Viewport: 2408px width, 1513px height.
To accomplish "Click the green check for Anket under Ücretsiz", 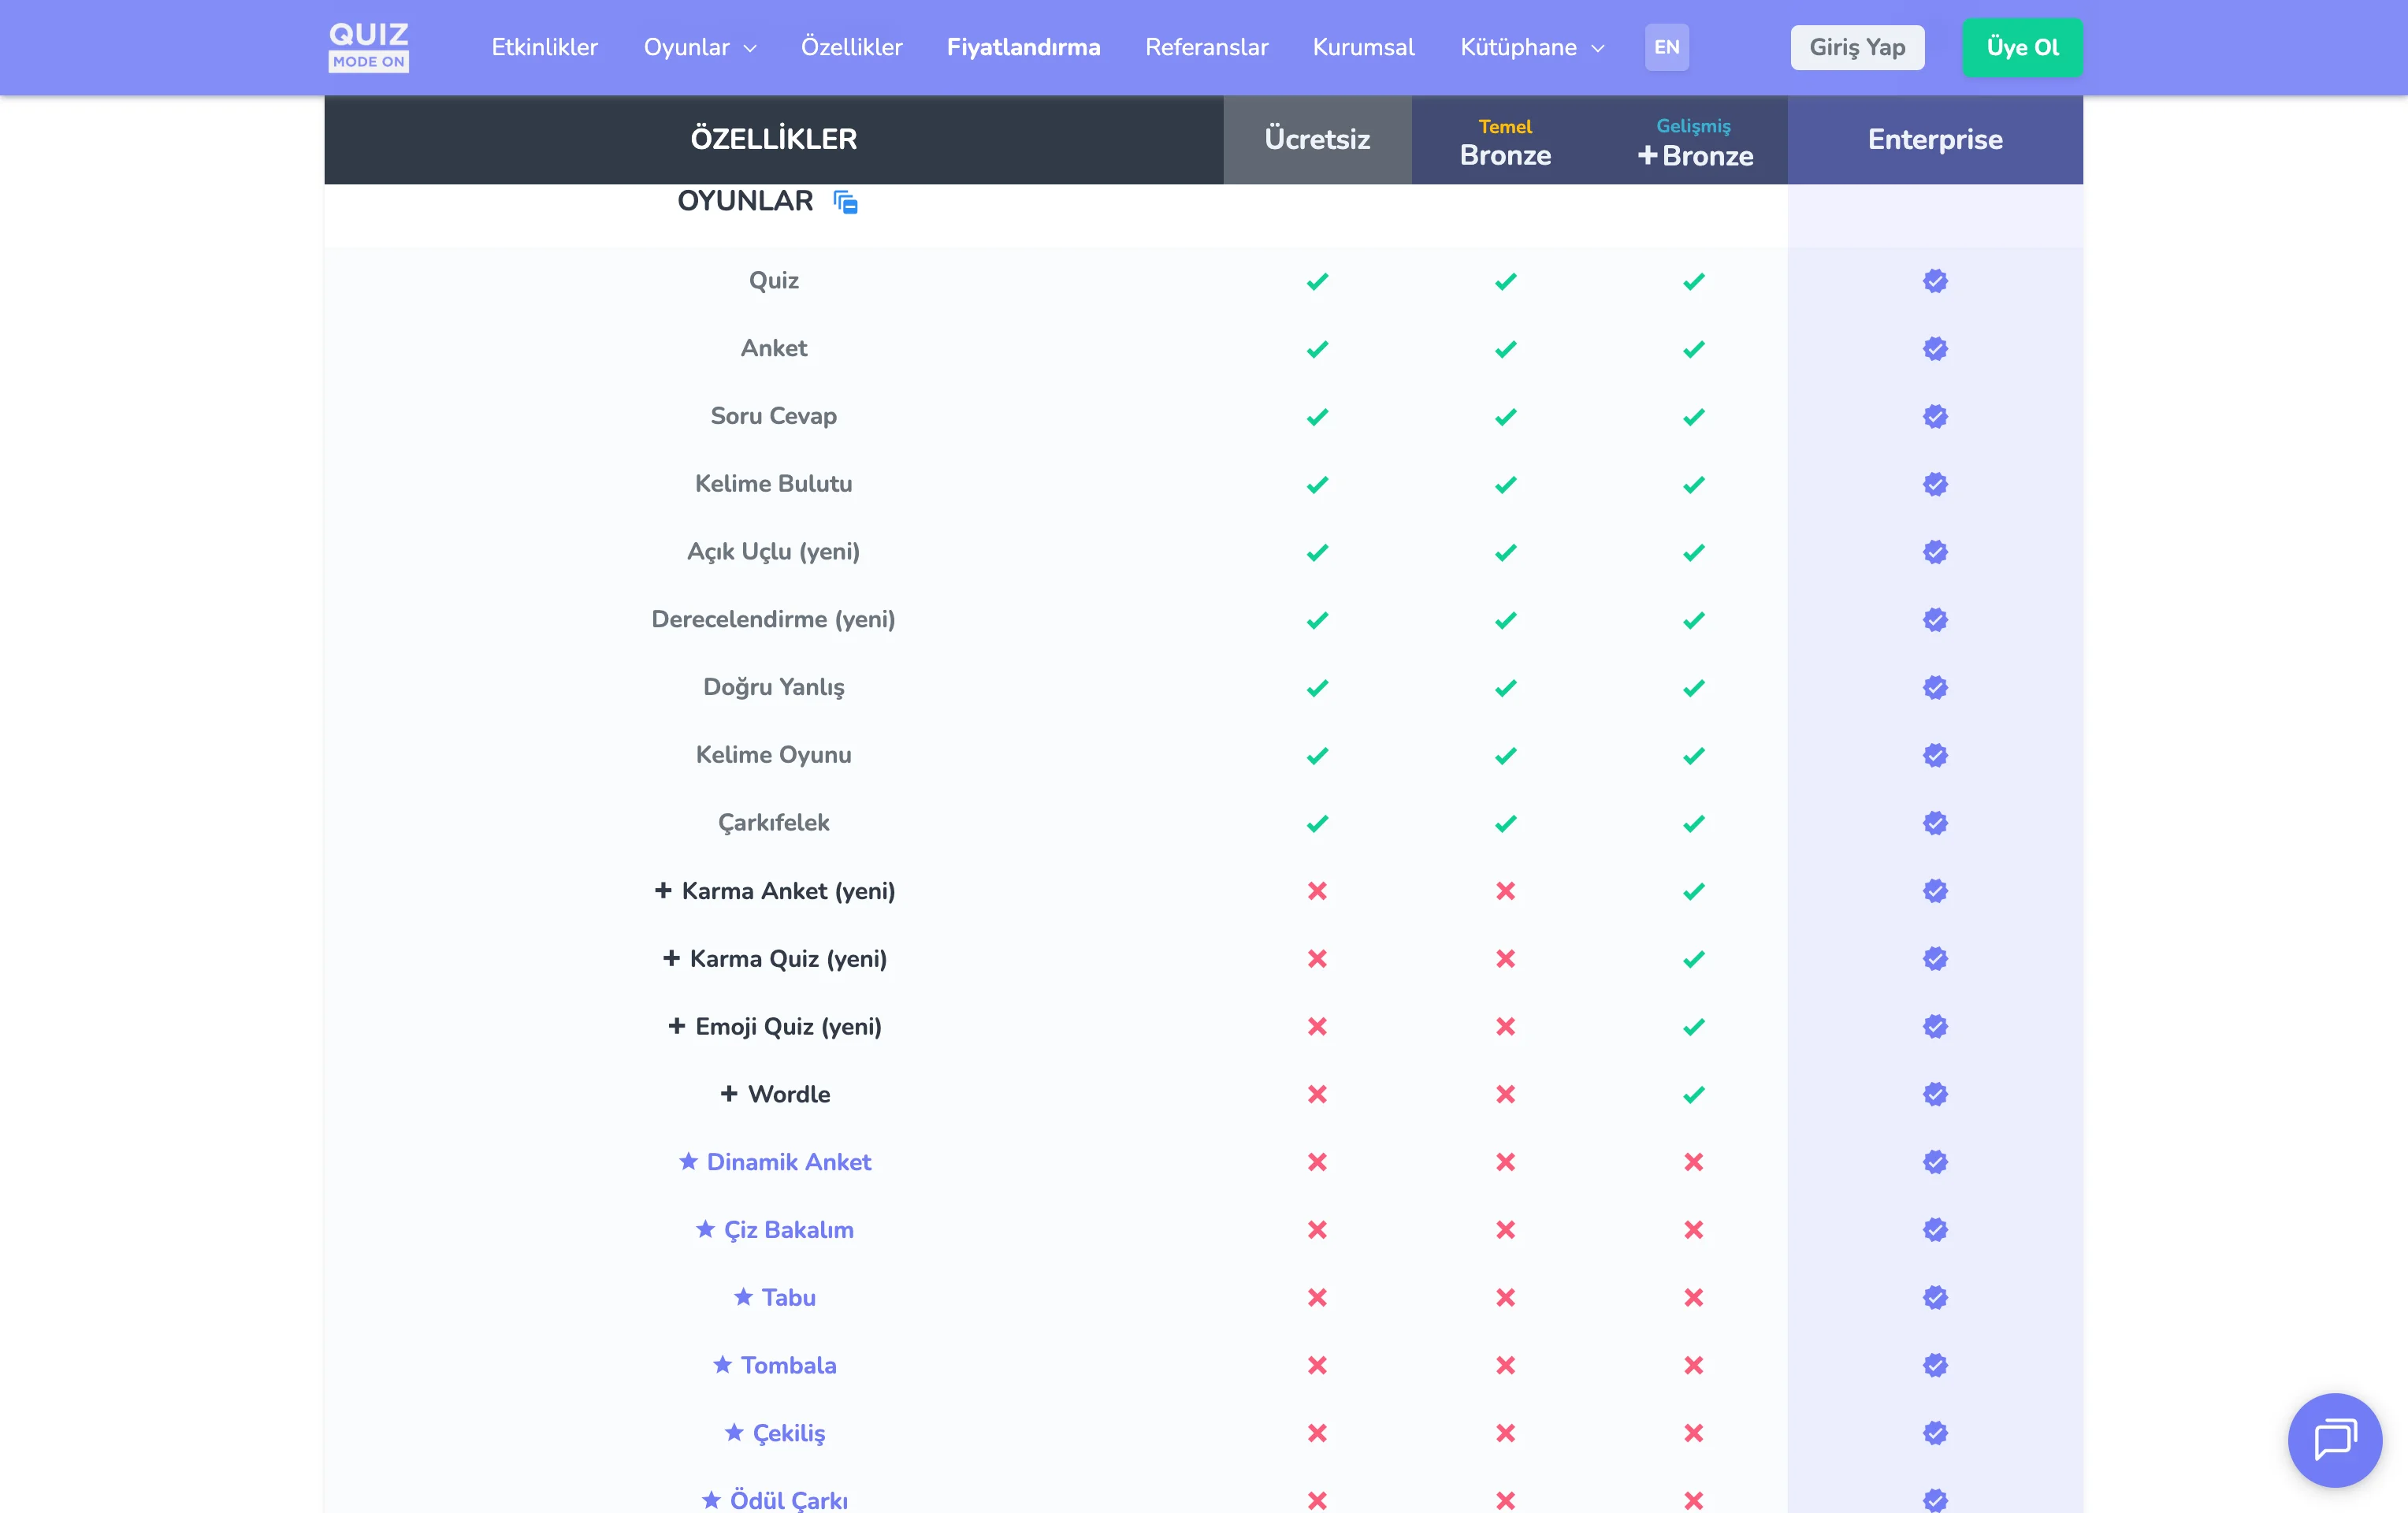I will point(1317,349).
